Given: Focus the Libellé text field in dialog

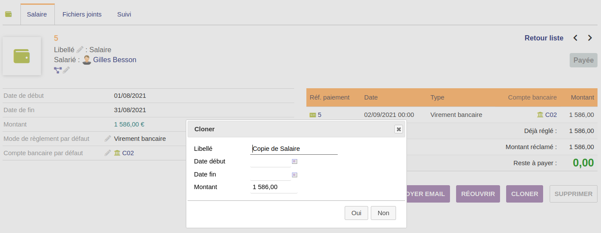Looking at the screenshot, I should 294,149.
